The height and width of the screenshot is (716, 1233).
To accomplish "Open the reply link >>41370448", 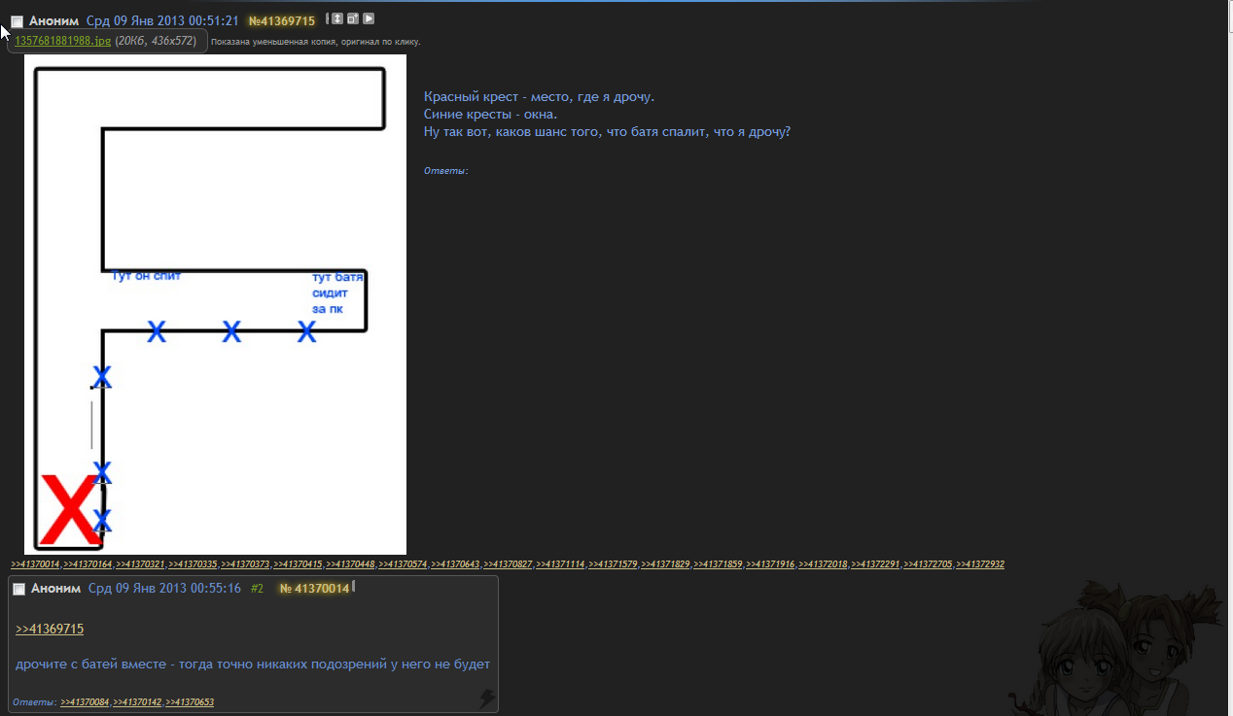I will [x=351, y=564].
